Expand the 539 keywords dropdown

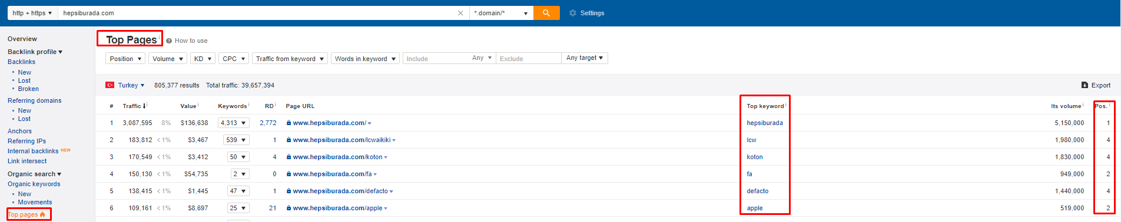(x=236, y=140)
